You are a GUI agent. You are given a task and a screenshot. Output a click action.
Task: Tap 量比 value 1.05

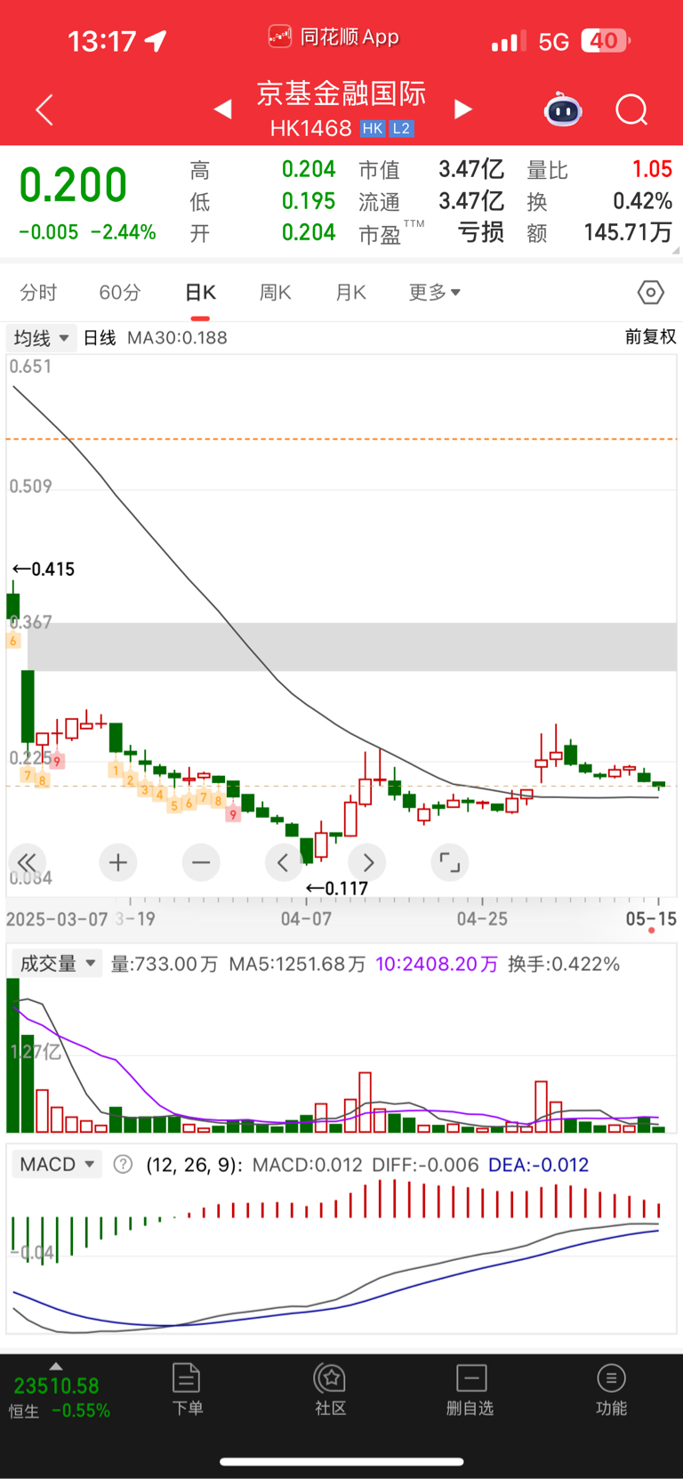[x=652, y=169]
